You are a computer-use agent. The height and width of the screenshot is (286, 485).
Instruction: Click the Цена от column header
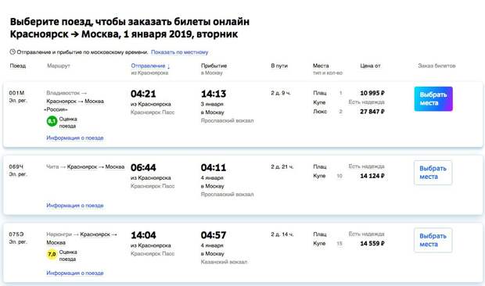click(370, 66)
